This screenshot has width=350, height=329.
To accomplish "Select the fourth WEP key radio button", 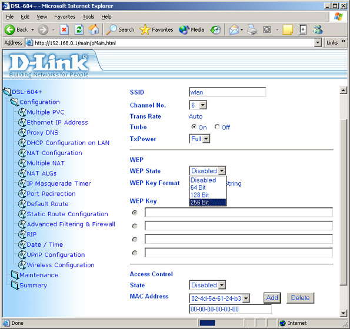I will (134, 253).
